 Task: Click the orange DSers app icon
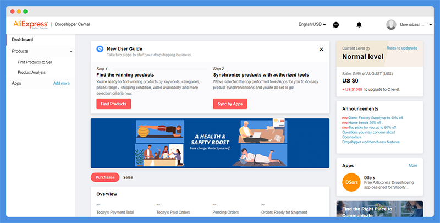click(x=351, y=182)
